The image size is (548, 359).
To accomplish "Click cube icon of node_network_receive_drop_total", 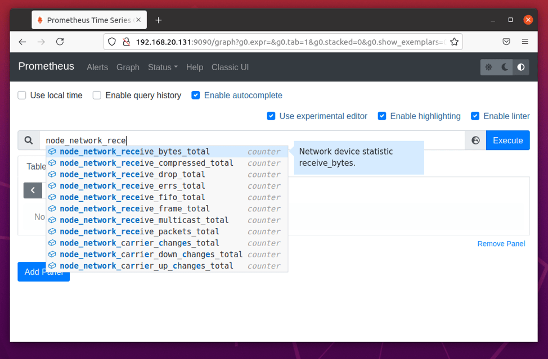I will [52, 174].
